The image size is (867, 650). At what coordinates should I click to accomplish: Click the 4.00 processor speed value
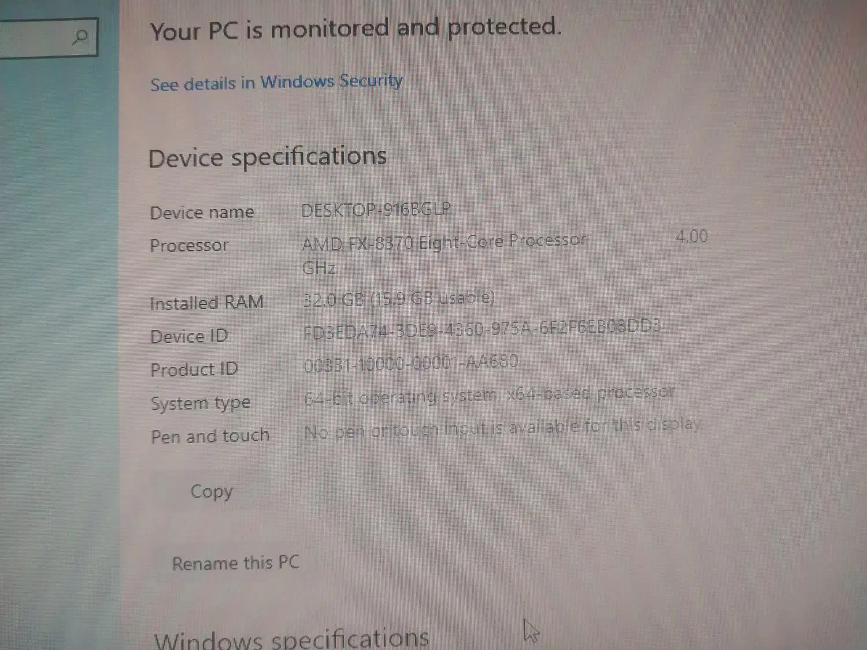[x=692, y=236]
